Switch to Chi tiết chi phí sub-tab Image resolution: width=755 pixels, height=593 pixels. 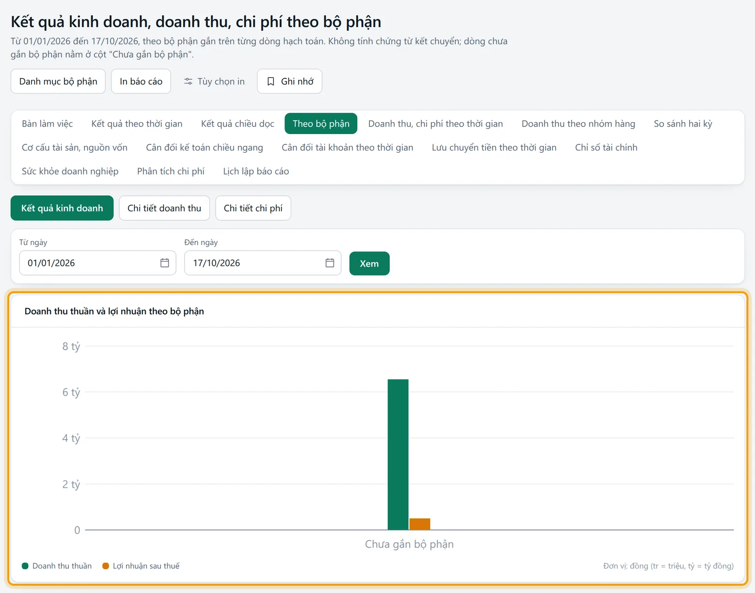[253, 208]
